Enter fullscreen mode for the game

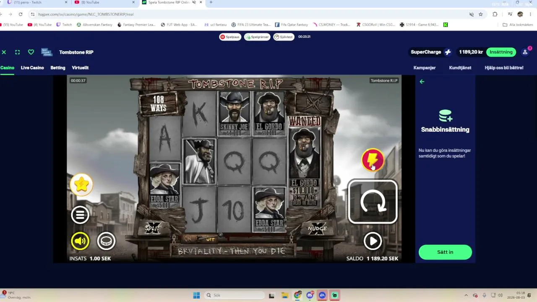pos(17,52)
